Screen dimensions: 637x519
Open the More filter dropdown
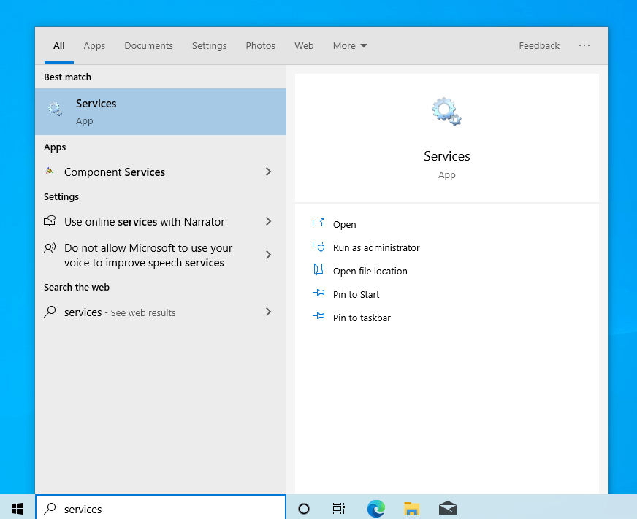pos(349,45)
